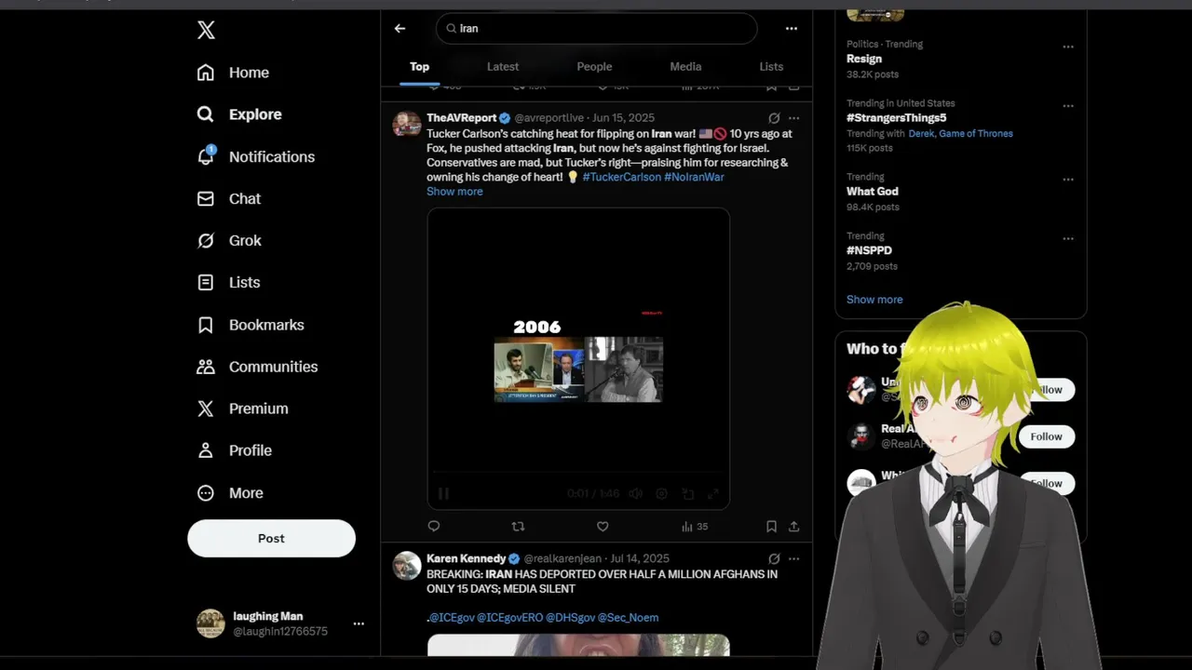The image size is (1192, 670).
Task: View analytics showing 35 views
Action: pos(695,527)
